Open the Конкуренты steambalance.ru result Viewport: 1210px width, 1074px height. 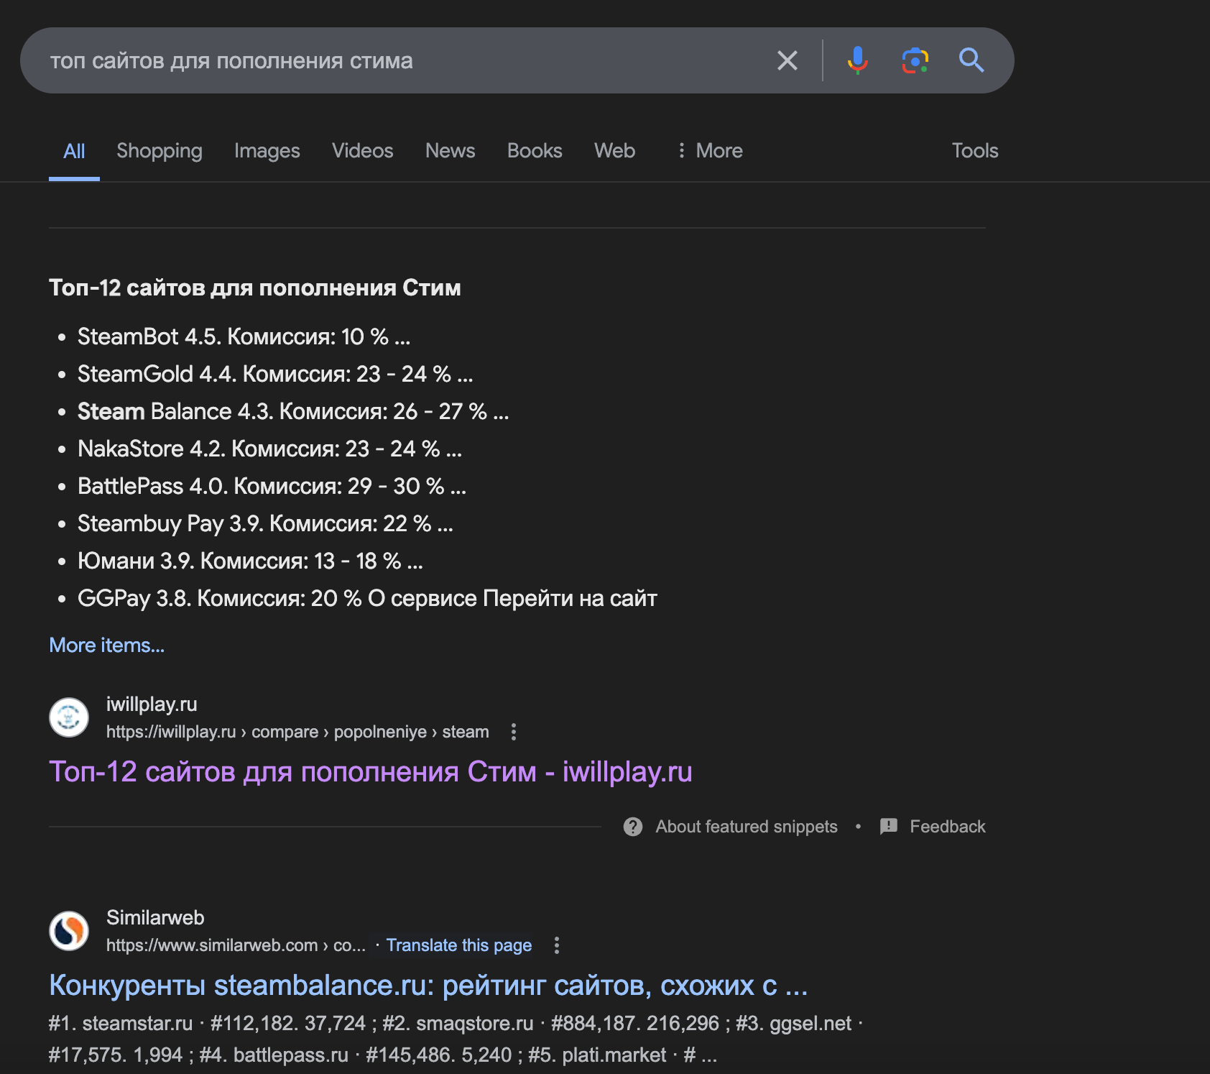(x=428, y=986)
